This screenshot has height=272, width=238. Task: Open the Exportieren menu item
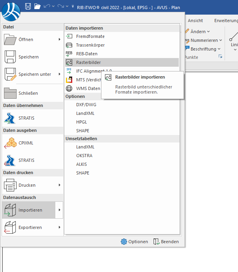click(x=30, y=227)
